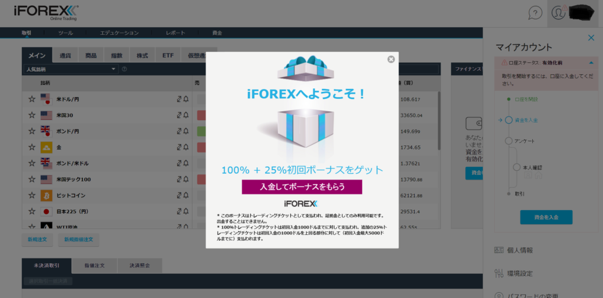Image resolution: width=603 pixels, height=298 pixels.
Task: Close the iFOREX welcome bonus popup
Action: coord(391,59)
